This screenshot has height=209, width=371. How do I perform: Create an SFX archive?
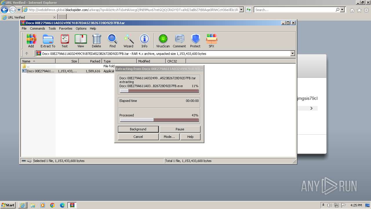[x=212, y=41]
